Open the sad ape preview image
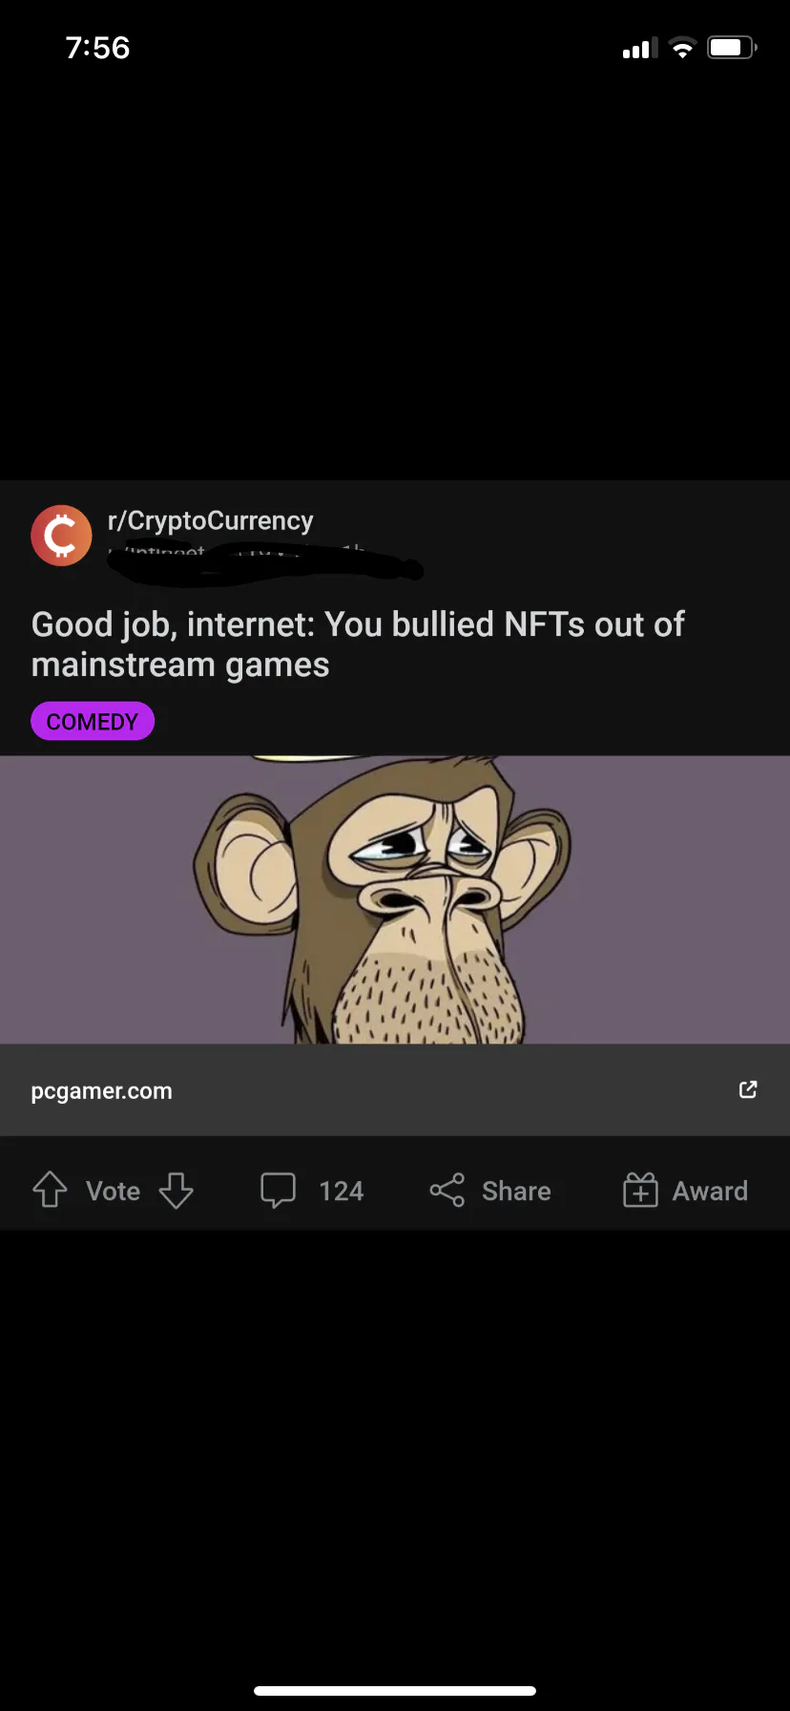Image resolution: width=790 pixels, height=1711 pixels. pos(395,899)
